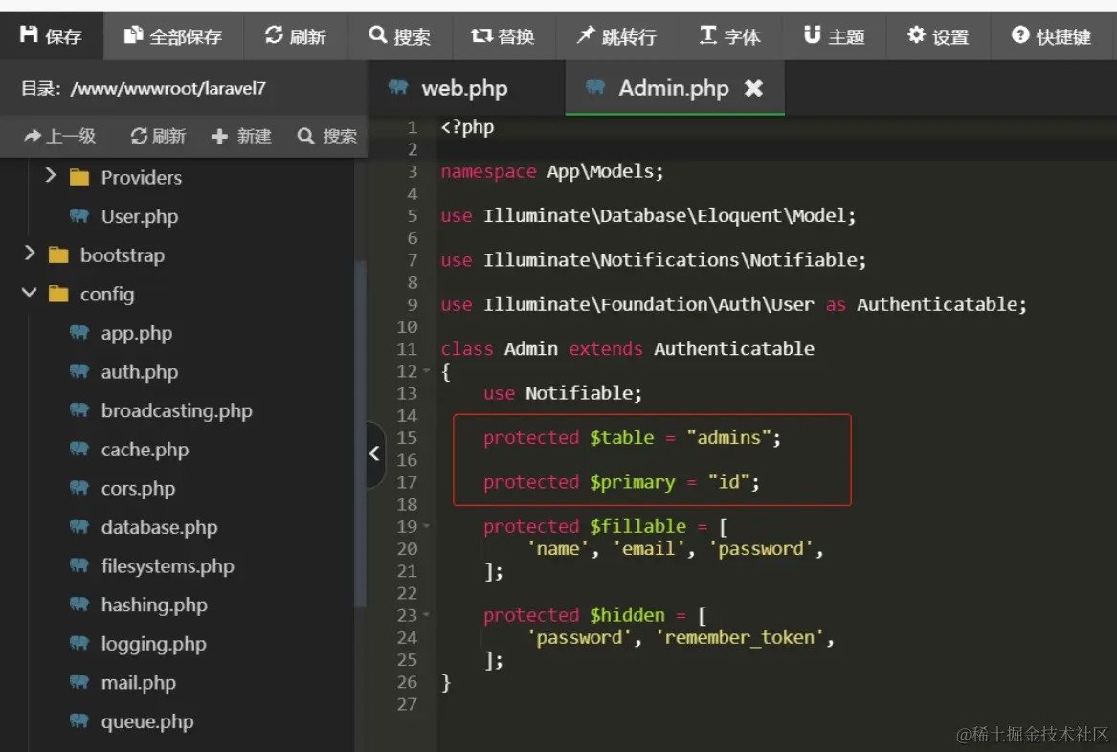Open User.php in file tree

(x=140, y=216)
